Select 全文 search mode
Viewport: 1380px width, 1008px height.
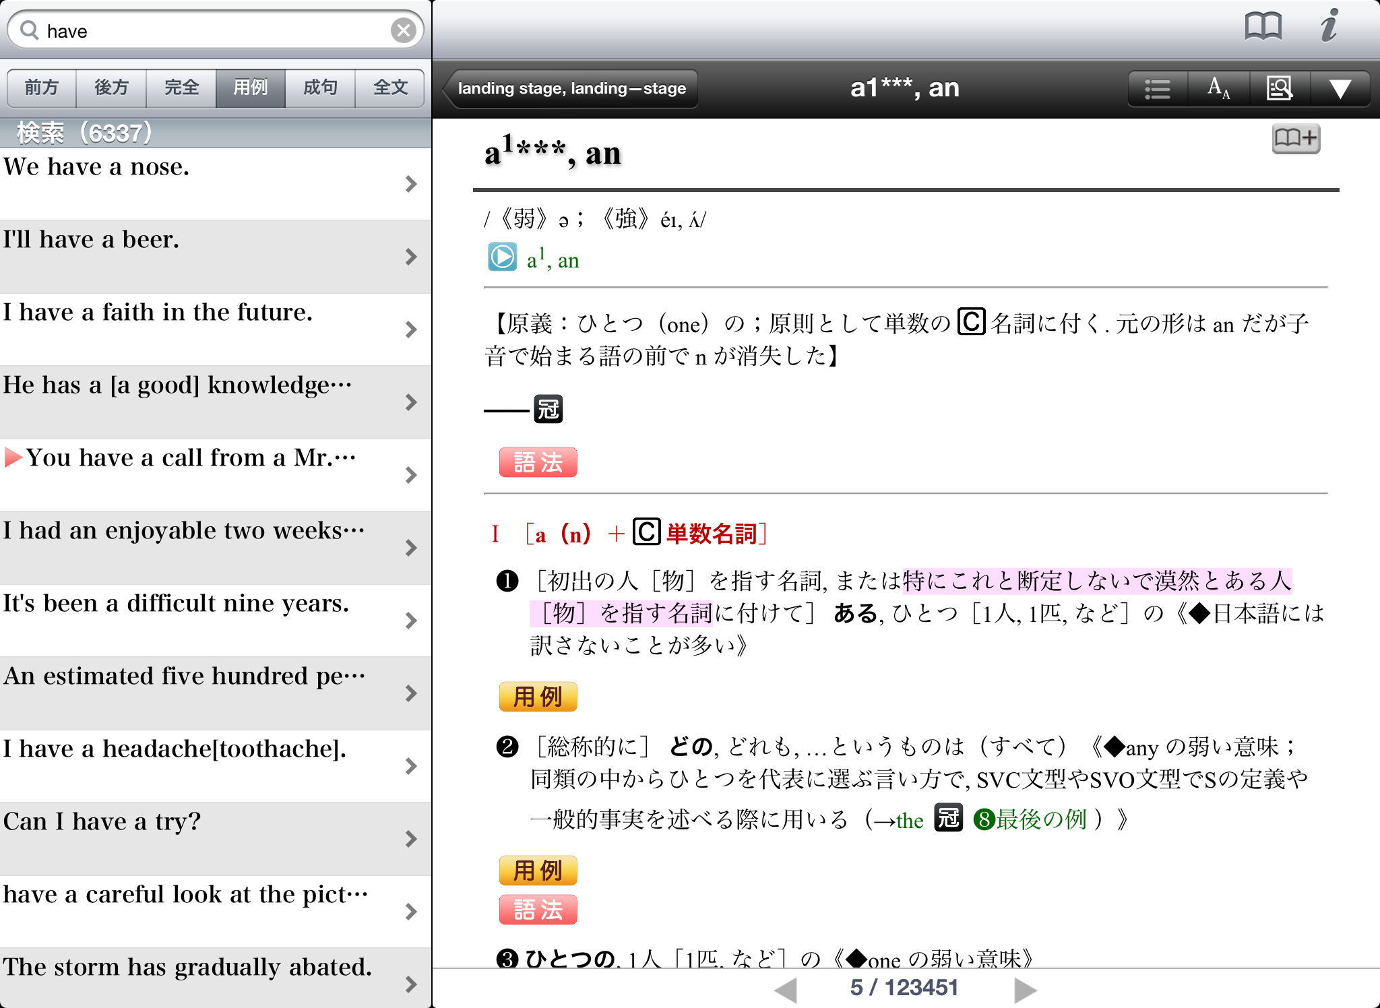[390, 88]
